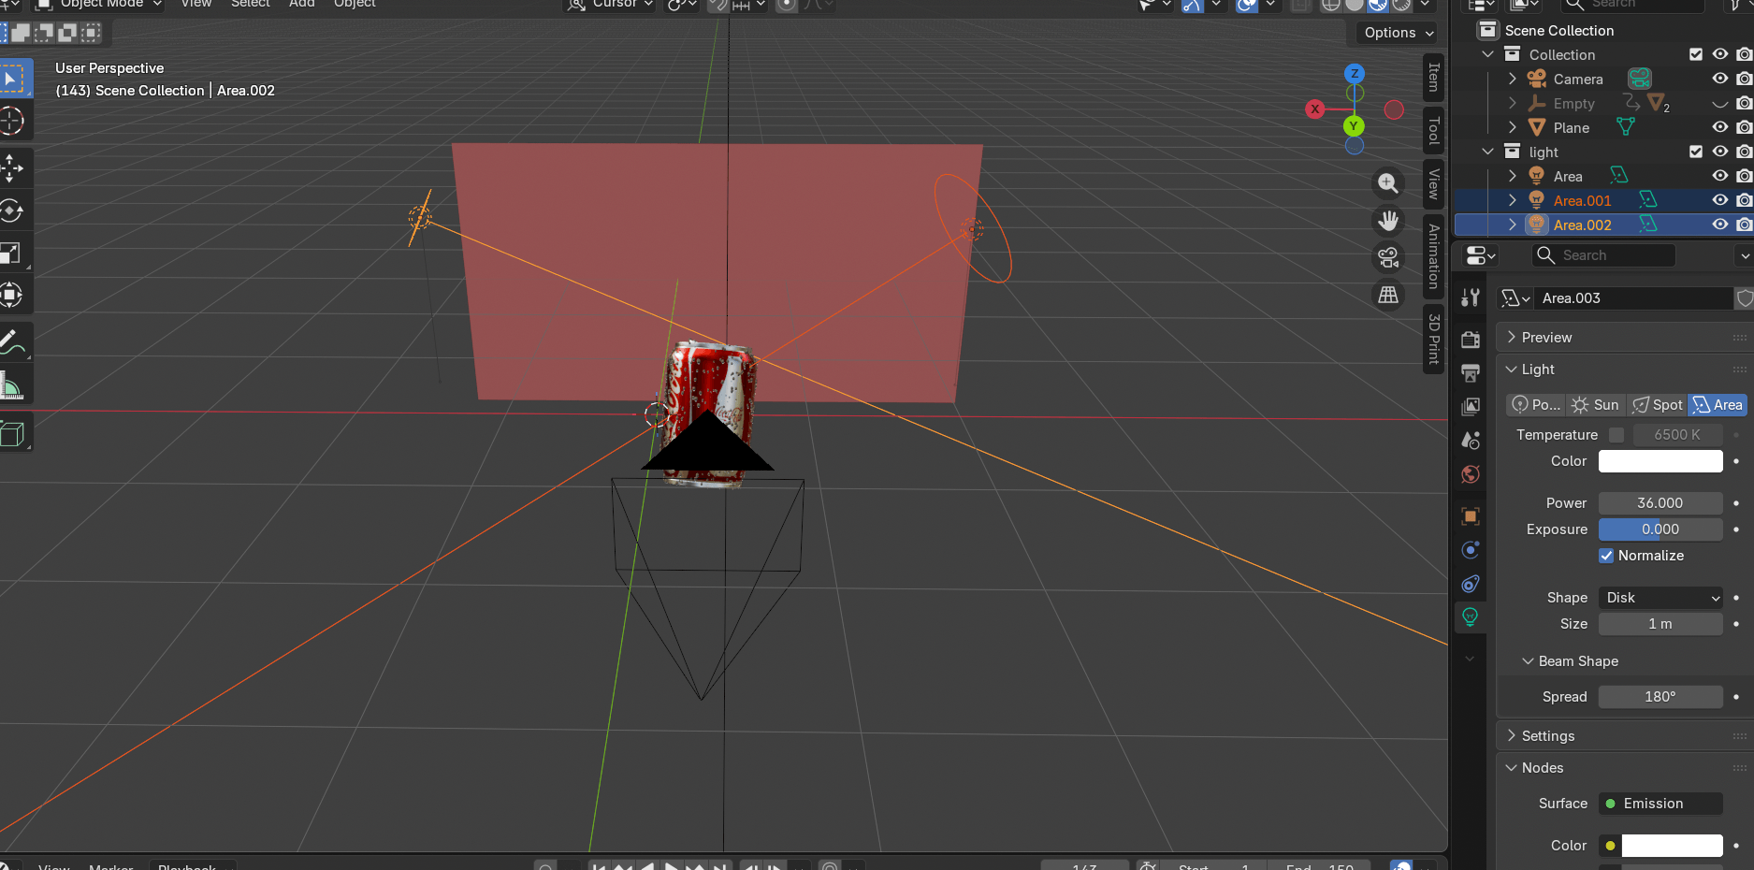Open the Object Constraints properties tab
Viewport: 1754px width, 870px height.
1471,584
